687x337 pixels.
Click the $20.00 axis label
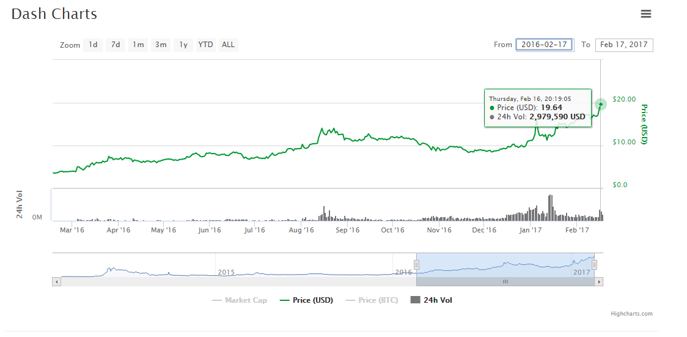click(624, 98)
